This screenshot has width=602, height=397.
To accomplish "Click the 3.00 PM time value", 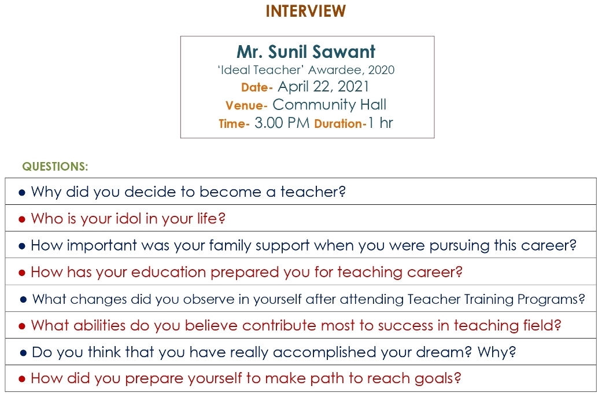I will click(x=282, y=123).
